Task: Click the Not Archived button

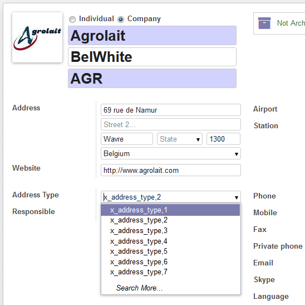Action: click(x=279, y=23)
